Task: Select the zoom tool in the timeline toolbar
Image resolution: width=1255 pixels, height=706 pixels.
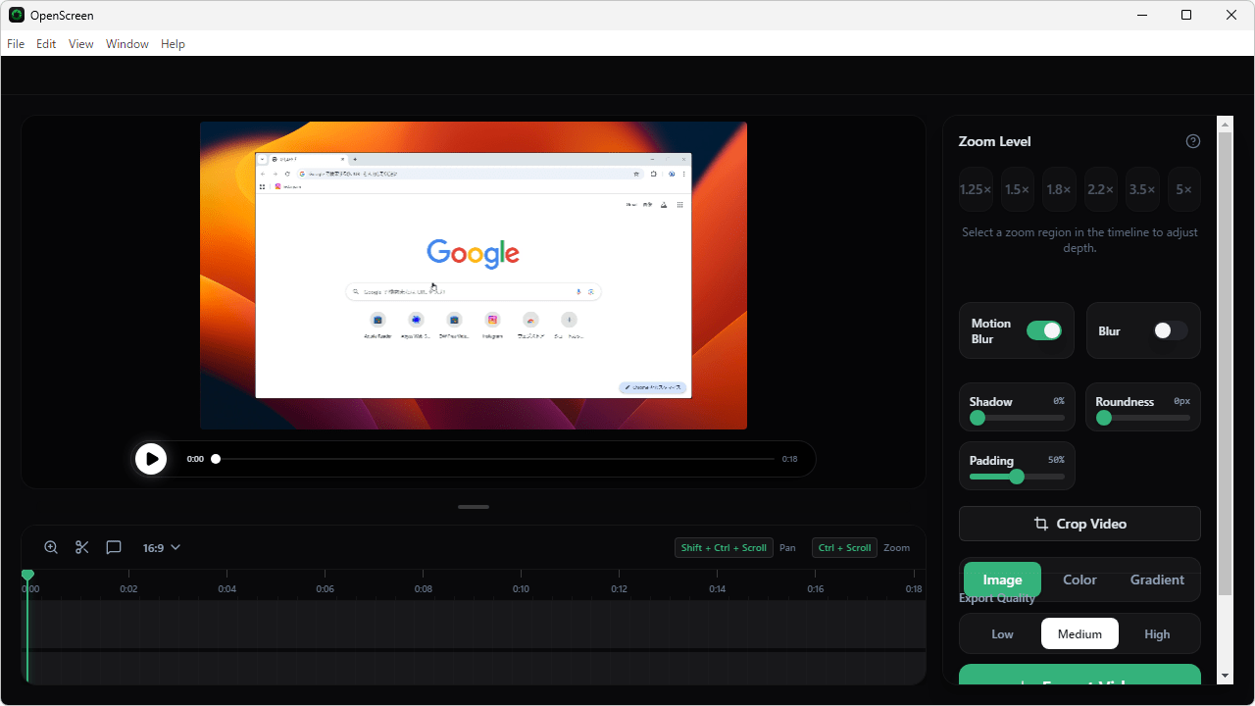Action: pyautogui.click(x=50, y=547)
